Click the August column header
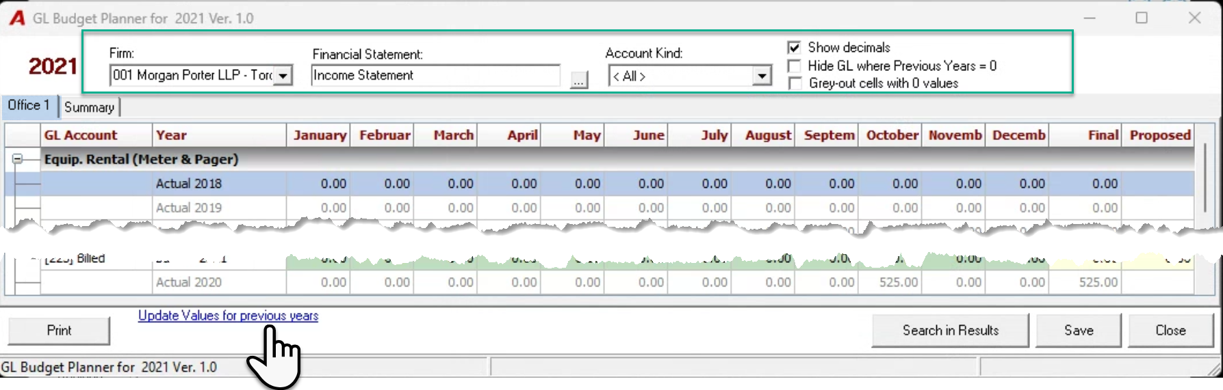The image size is (1223, 390). point(764,135)
